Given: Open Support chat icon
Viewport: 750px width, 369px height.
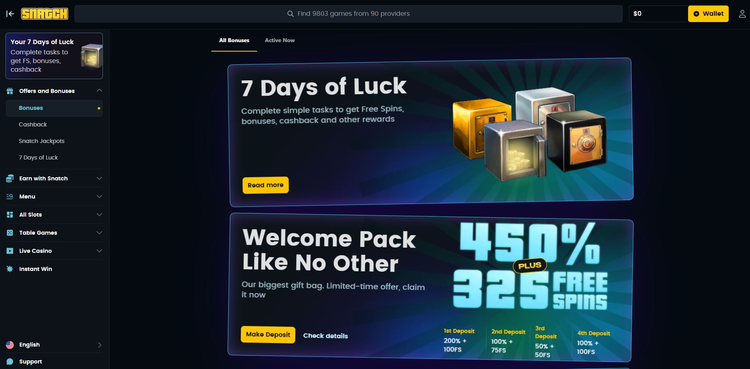Looking at the screenshot, I should coord(10,362).
